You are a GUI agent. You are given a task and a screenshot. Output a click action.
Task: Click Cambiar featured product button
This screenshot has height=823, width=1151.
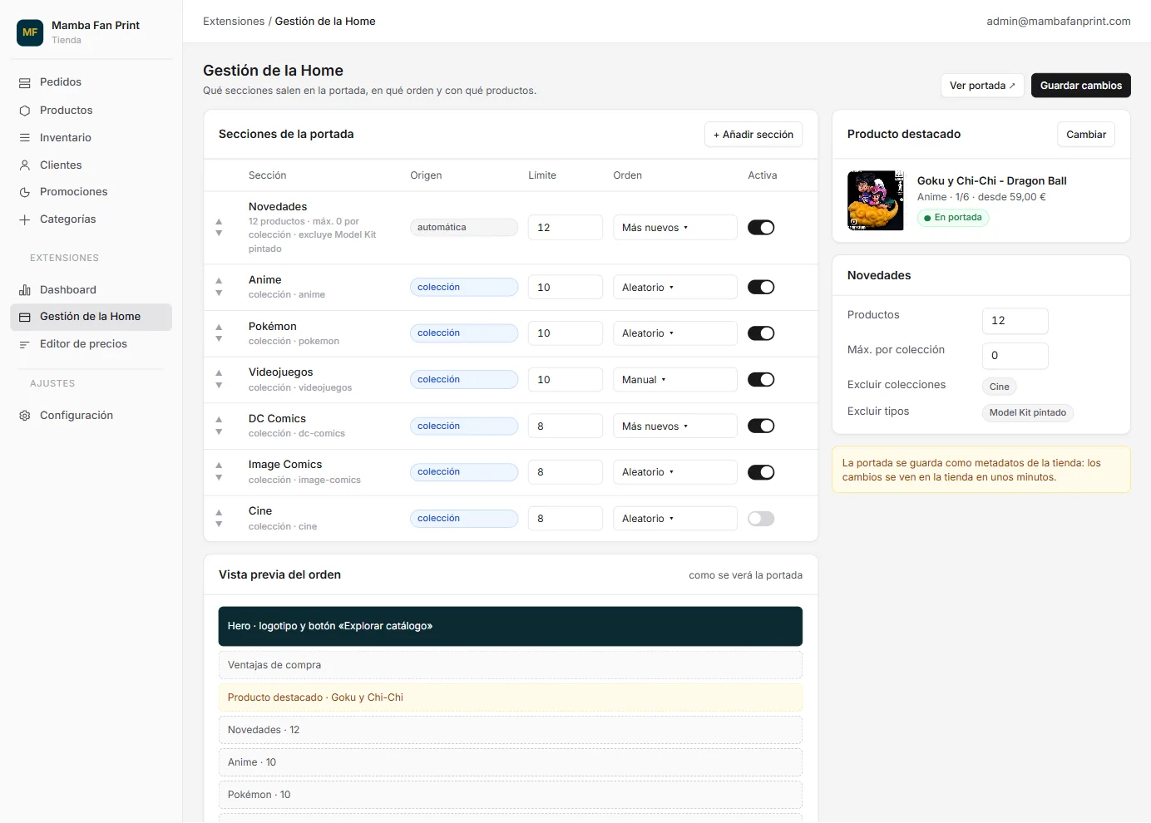click(1085, 135)
